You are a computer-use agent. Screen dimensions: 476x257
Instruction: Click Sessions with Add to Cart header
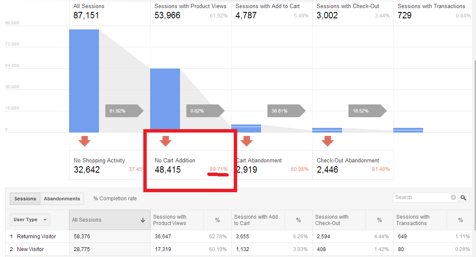267,6
